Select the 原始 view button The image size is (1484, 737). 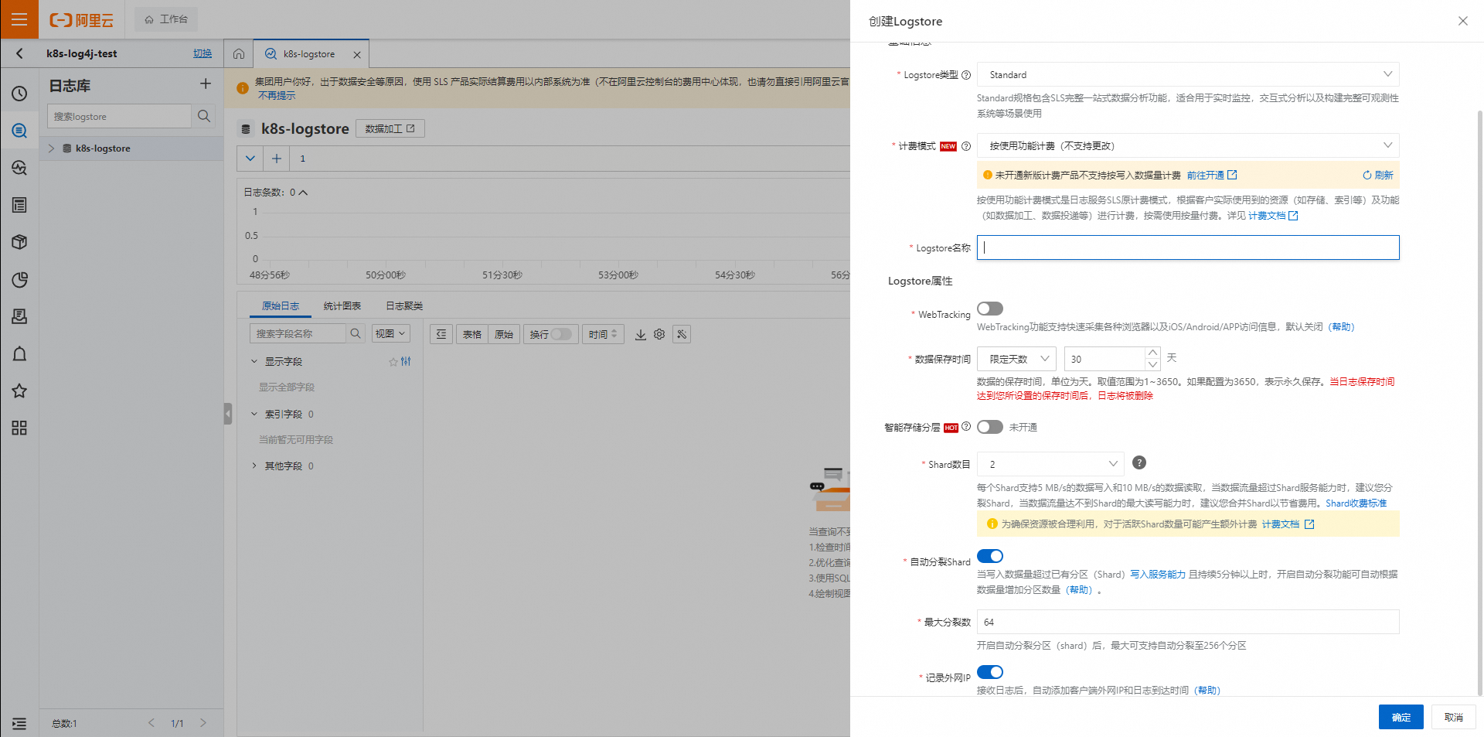[x=504, y=334]
